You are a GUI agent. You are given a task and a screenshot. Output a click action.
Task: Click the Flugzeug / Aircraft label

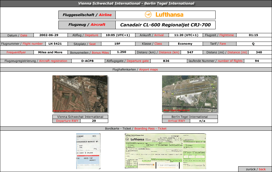click(x=87, y=25)
